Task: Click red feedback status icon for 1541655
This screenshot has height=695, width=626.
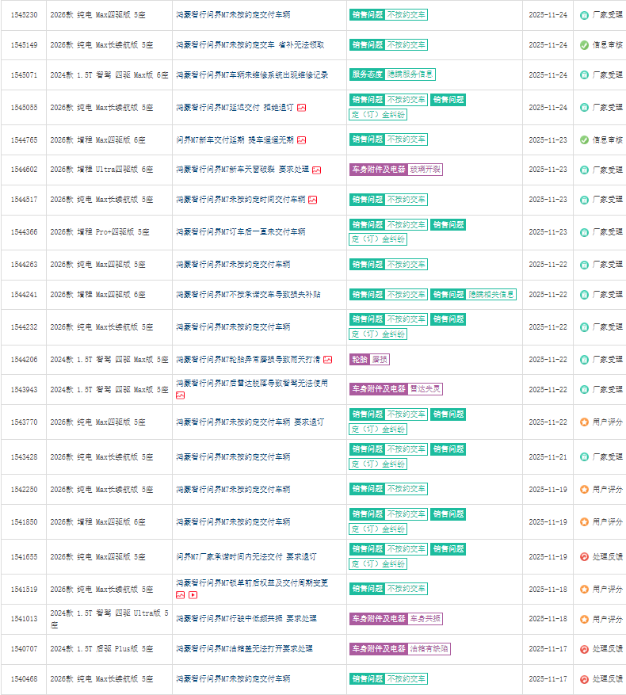Action: pyautogui.click(x=584, y=557)
